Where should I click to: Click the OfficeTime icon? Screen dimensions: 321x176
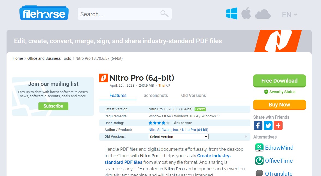[x=259, y=161]
